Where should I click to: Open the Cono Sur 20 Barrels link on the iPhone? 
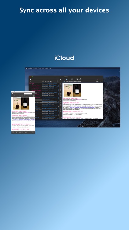pos(24,120)
